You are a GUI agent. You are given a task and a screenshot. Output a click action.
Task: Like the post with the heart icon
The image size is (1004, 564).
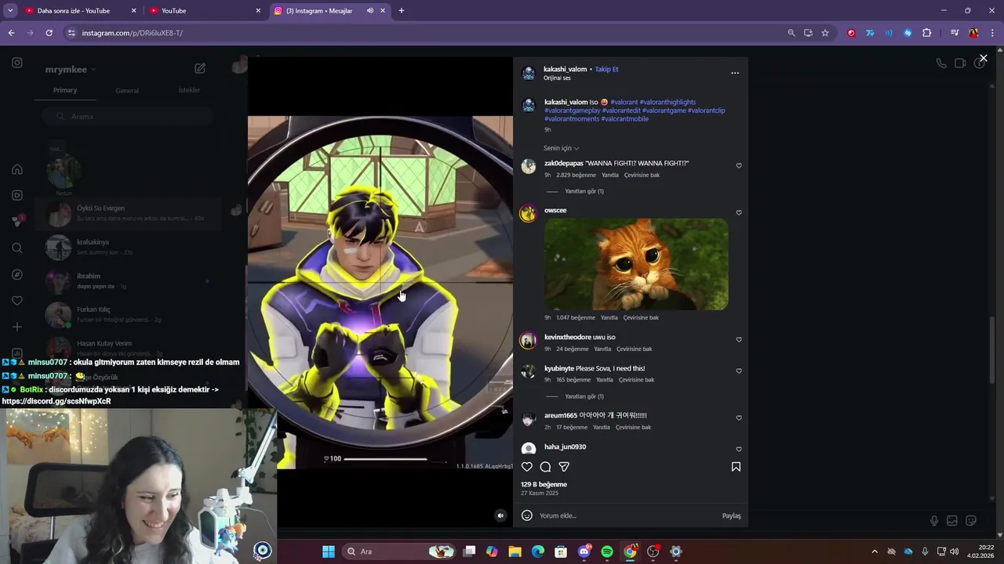click(527, 467)
